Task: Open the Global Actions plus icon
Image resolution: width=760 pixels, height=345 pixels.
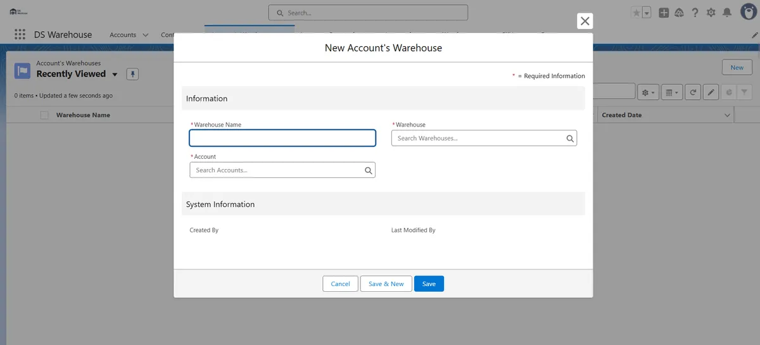Action: coord(664,13)
